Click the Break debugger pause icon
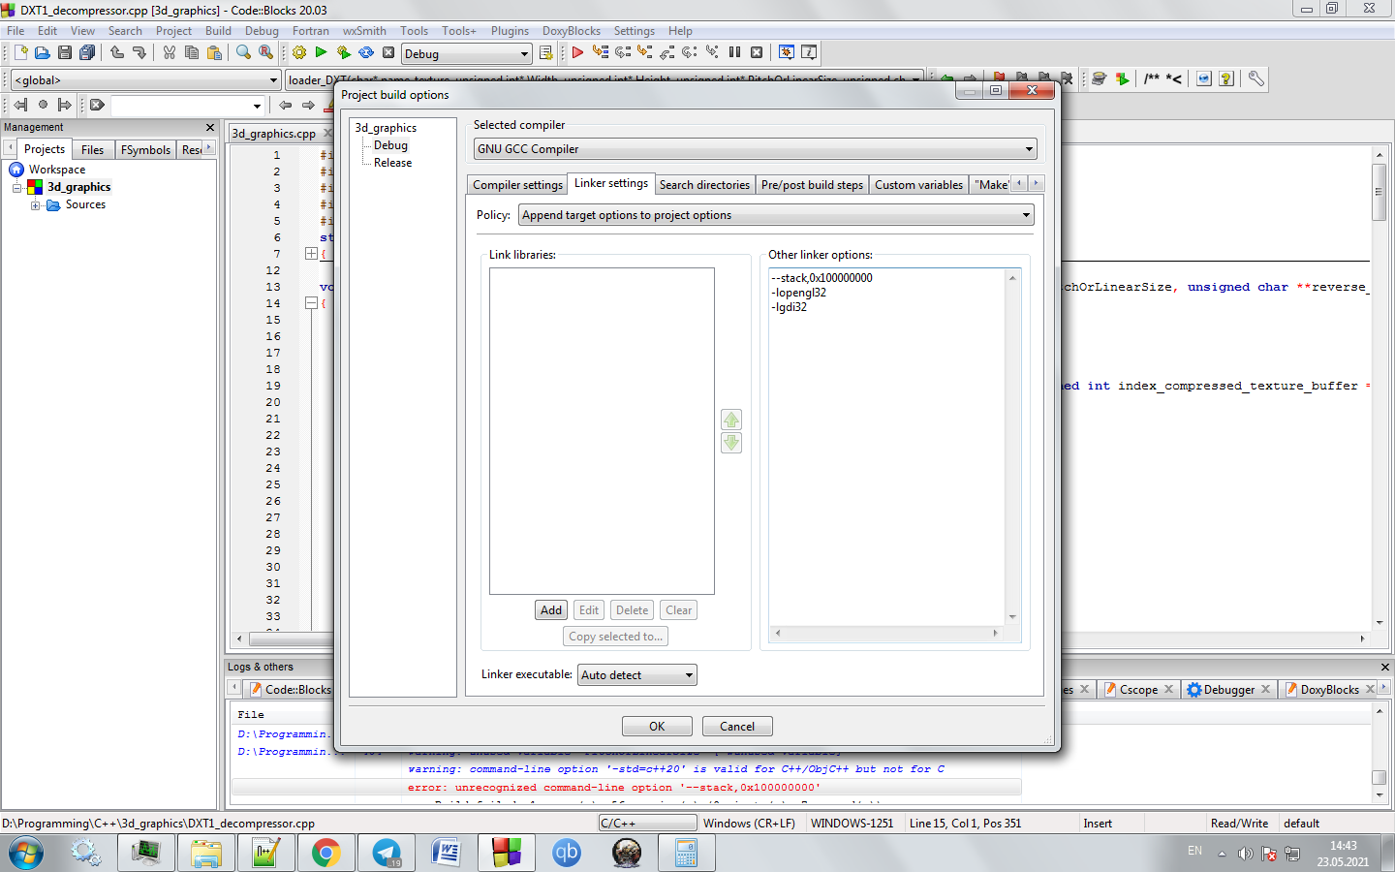The height and width of the screenshot is (872, 1395). tap(734, 52)
